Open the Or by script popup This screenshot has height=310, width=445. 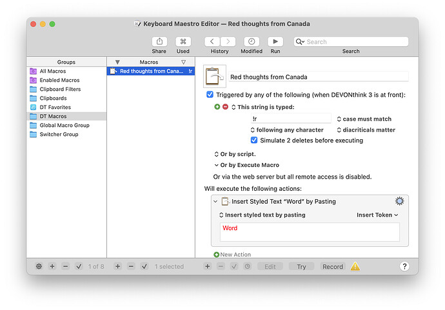pyautogui.click(x=235, y=154)
